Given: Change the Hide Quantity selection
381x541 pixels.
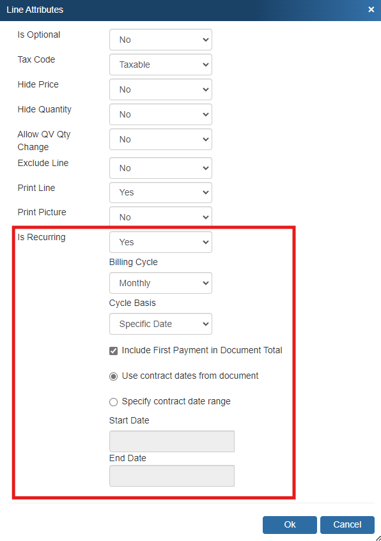Looking at the screenshot, I should pos(160,114).
